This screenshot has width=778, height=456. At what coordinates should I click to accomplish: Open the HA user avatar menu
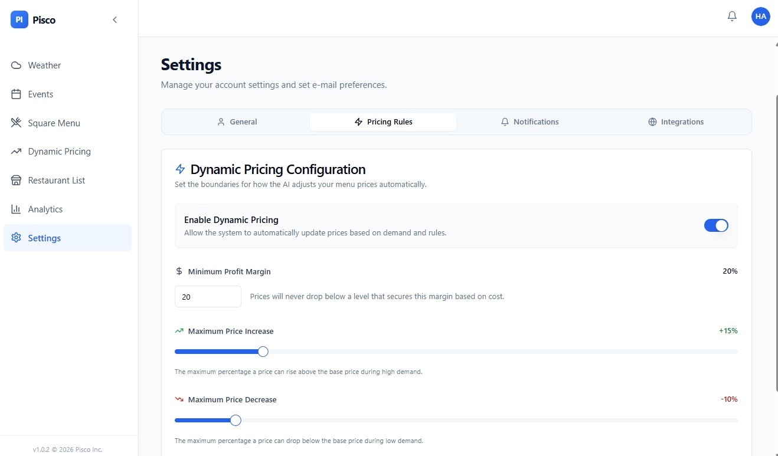pos(760,17)
